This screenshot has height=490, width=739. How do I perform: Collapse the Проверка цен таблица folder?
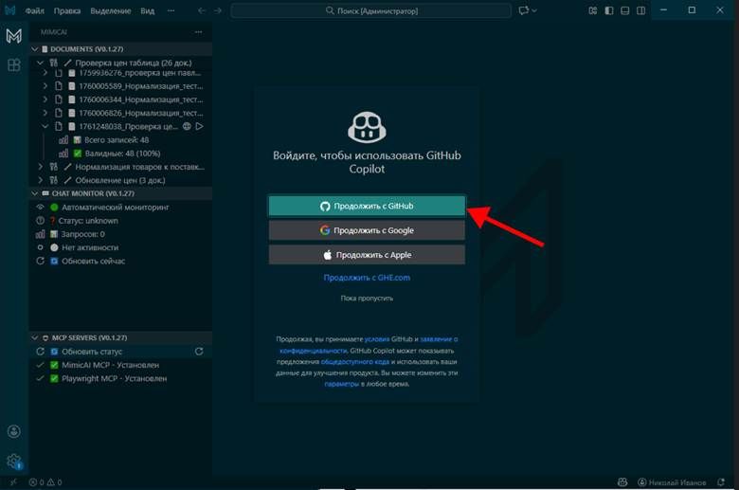40,63
